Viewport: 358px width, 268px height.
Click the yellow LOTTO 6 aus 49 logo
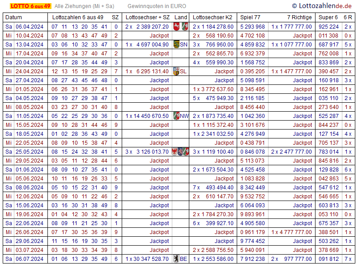(x=27, y=6)
